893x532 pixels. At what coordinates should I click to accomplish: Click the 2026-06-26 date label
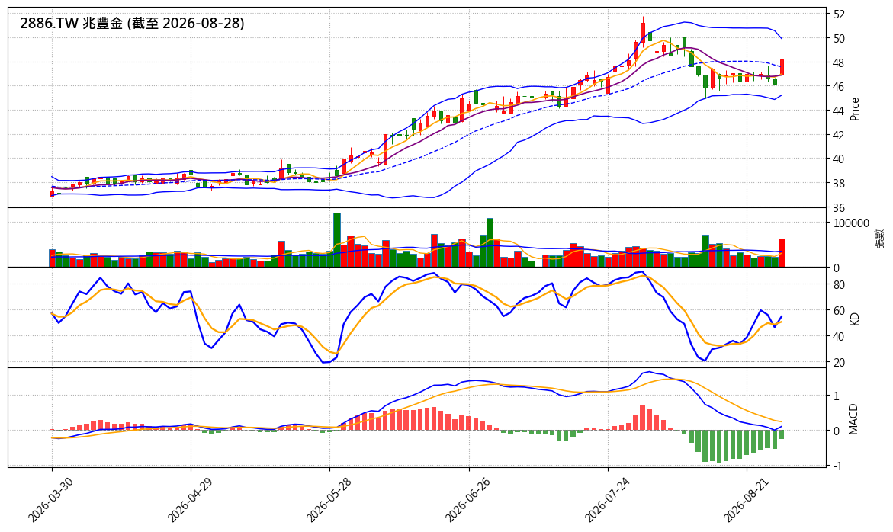point(467,499)
